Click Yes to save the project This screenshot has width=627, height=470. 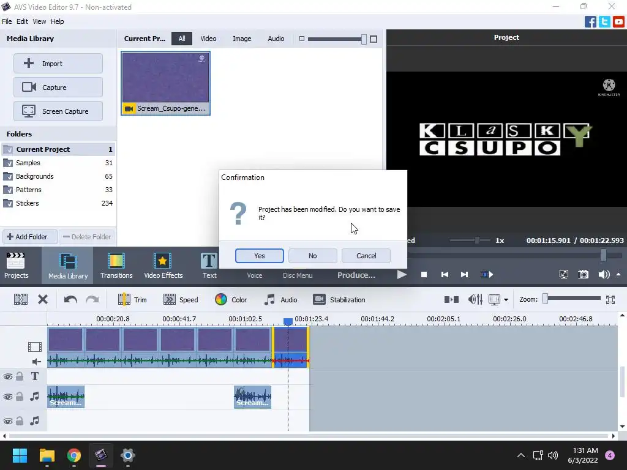tap(260, 256)
